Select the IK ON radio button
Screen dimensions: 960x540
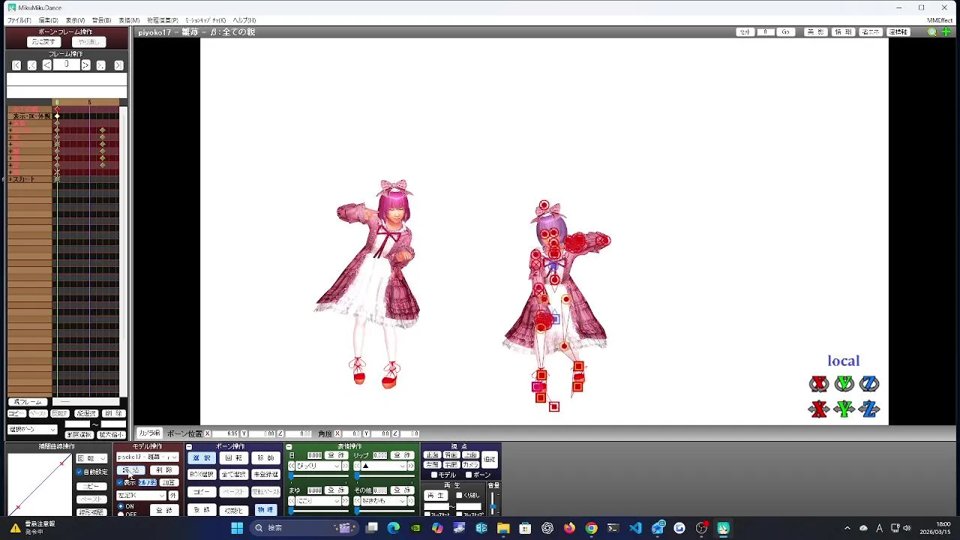point(121,506)
